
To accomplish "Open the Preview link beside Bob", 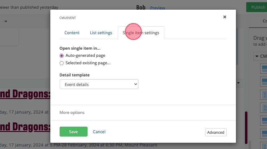I will (x=157, y=8).
